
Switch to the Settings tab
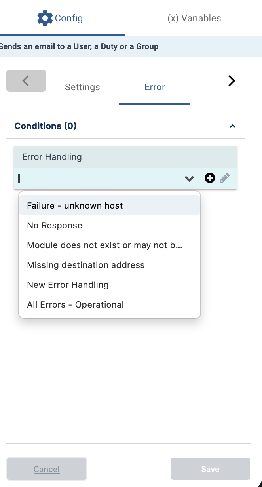click(x=82, y=87)
